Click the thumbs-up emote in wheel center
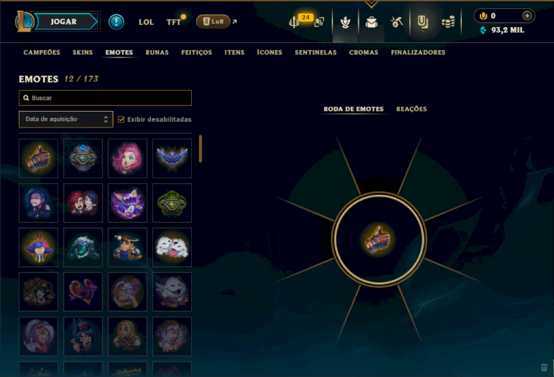This screenshot has width=554, height=377. pos(378,239)
